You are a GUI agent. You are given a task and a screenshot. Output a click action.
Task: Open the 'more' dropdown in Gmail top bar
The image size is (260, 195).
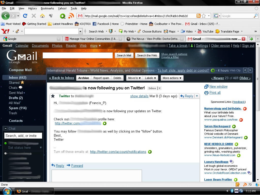pos(95,46)
